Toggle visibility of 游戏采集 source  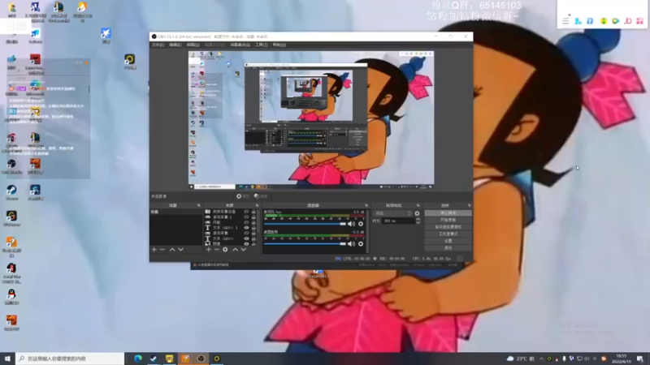[x=246, y=233]
